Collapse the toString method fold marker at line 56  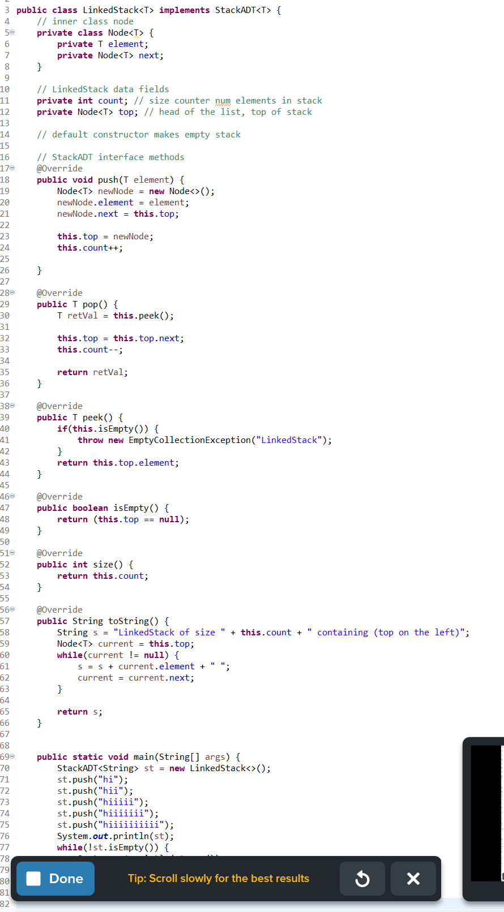12,610
